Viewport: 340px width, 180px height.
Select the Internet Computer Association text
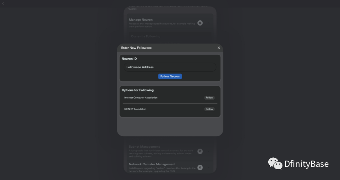141,98
